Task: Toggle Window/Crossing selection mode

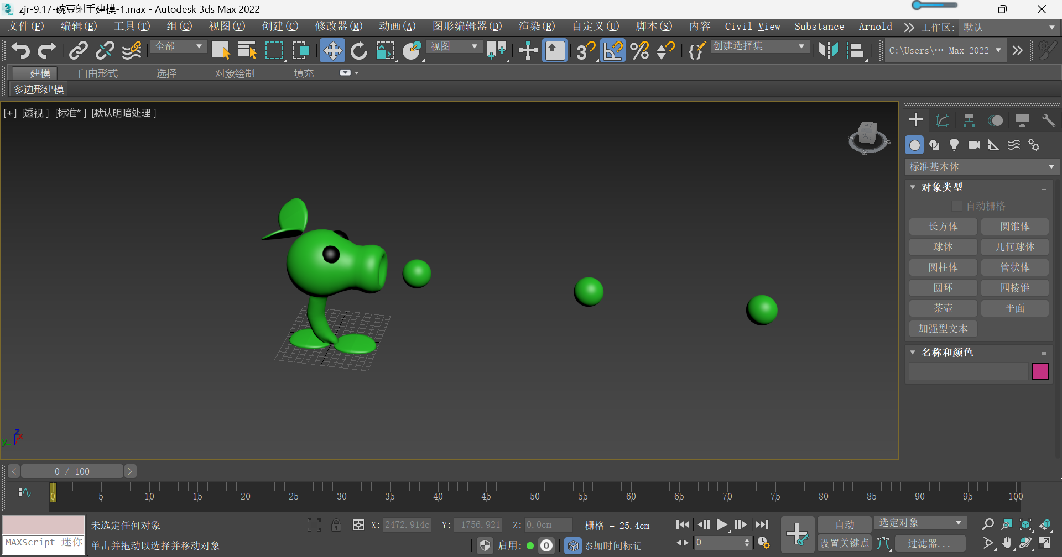Action: (301, 51)
